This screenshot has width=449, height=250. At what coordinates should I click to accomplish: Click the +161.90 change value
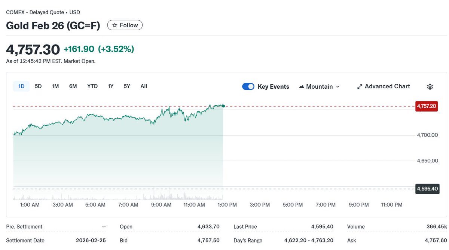click(x=79, y=49)
